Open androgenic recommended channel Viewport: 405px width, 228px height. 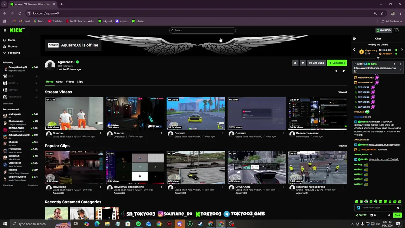click(20, 116)
